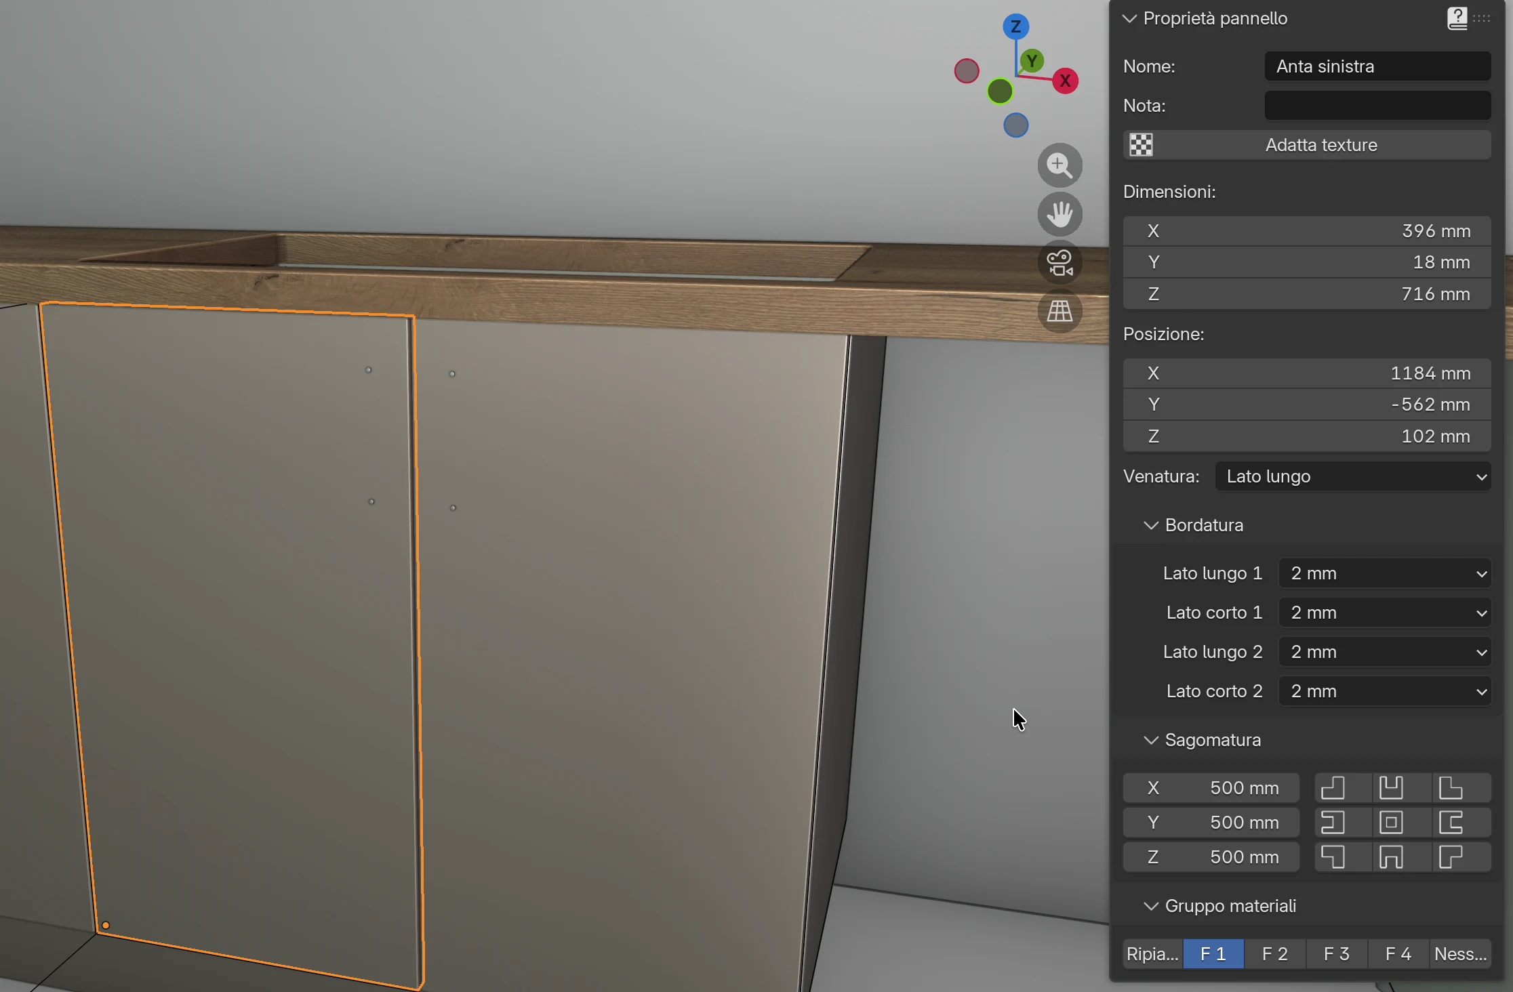Click Posizione Y -562 mm field
This screenshot has width=1513, height=992.
1307,405
